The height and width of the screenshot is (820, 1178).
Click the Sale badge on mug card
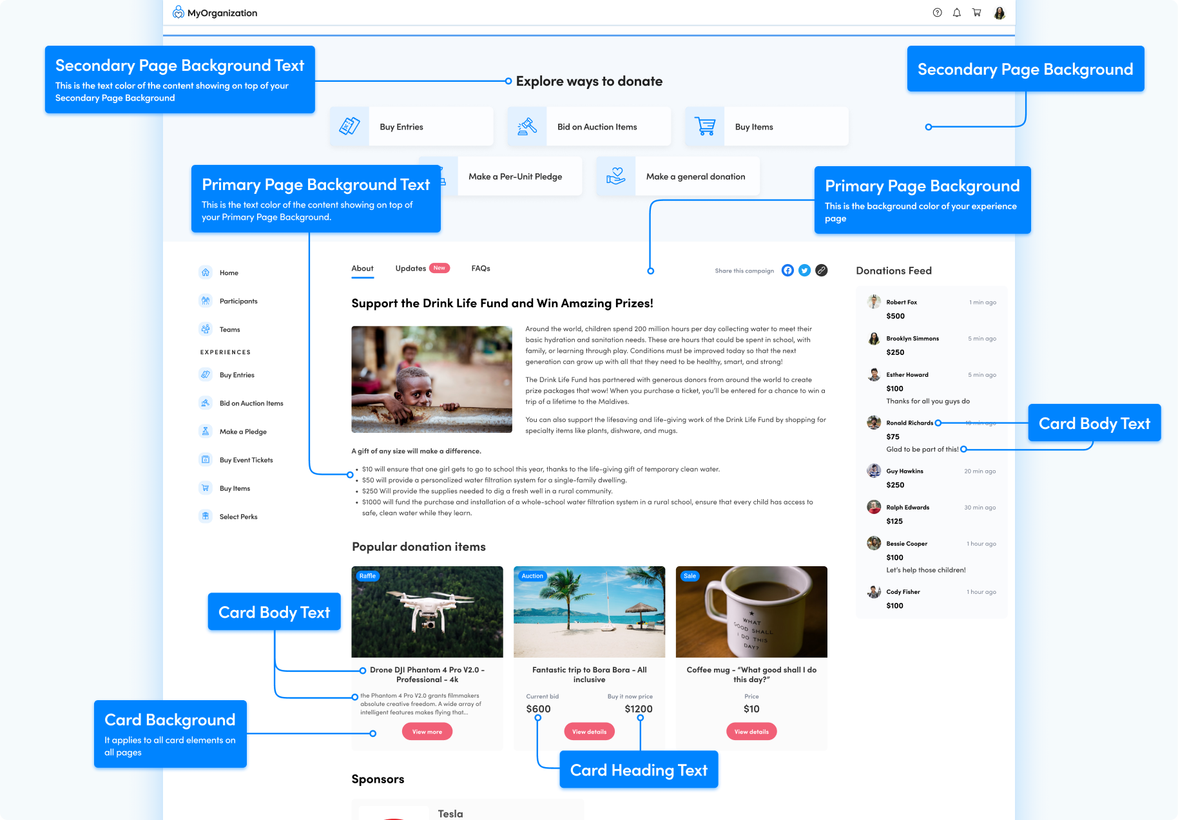690,576
